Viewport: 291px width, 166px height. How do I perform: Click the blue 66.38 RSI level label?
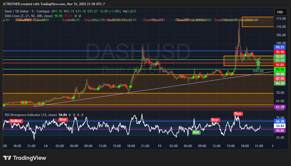(x=280, y=121)
